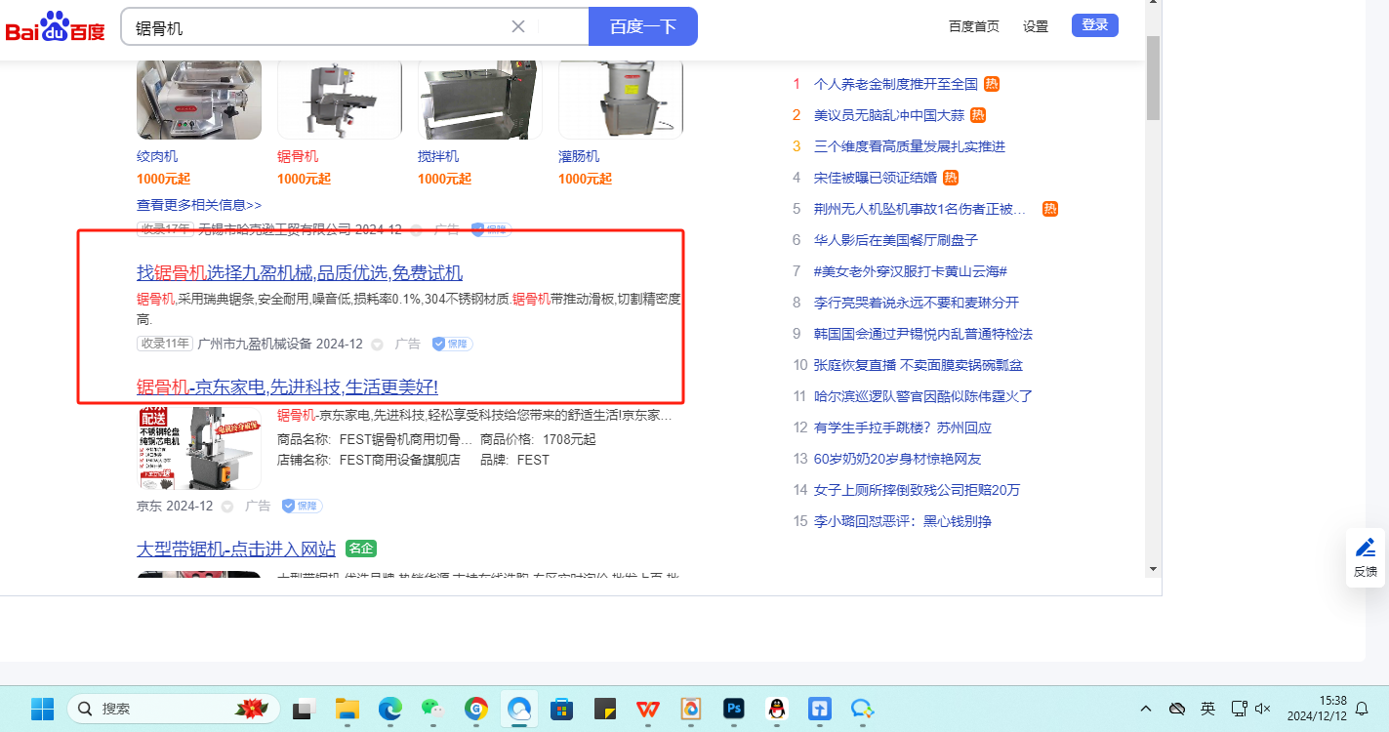Open 查看更多相关信息>> link
Viewport: 1389px width, 732px height.
pyautogui.click(x=199, y=205)
